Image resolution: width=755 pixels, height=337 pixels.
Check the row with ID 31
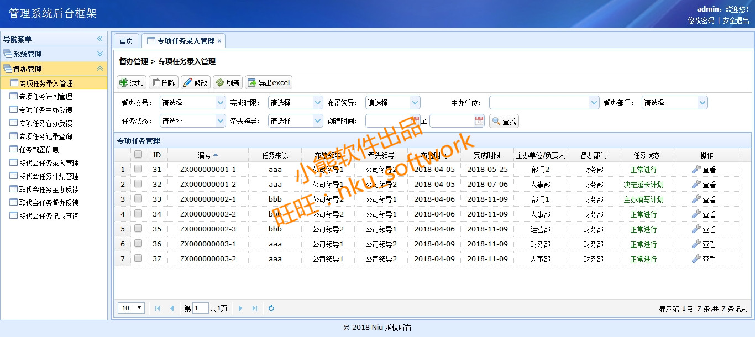138,169
